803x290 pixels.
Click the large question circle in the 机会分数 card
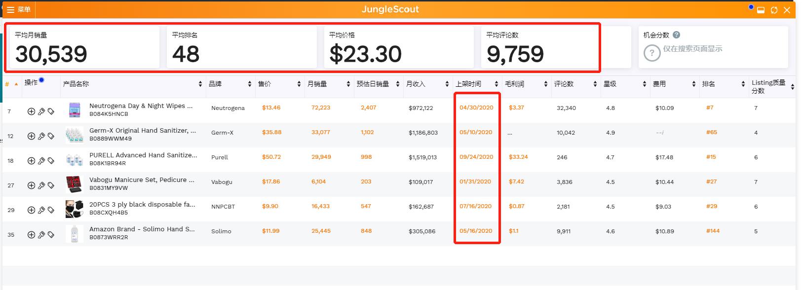(652, 53)
